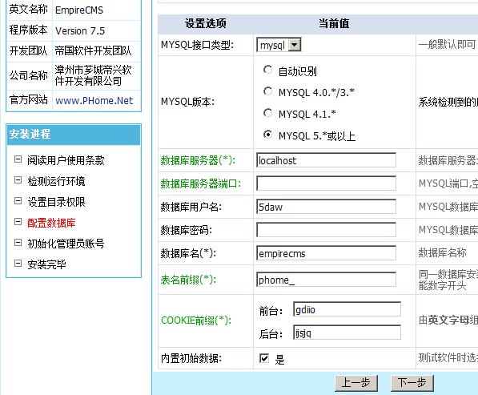Screen dimensions: 478x395
Task: Focus the 数据库用户名 field containing 5daw
Action: 326,207
